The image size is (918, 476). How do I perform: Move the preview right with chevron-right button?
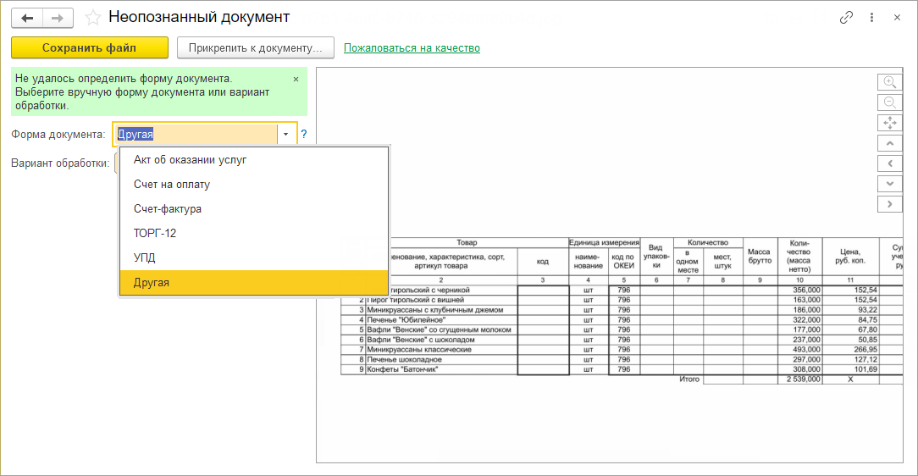pyautogui.click(x=889, y=204)
